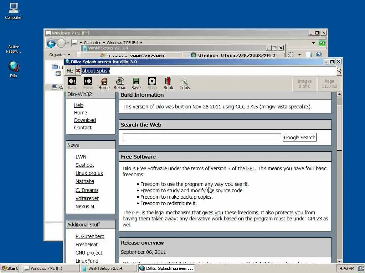Expand the Explorer address history dropdown arrow
This screenshot has height=273, width=365.
(313, 43)
